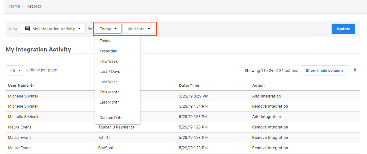The width and height of the screenshot is (367, 154).
Task: Select Yesterday from the date range menu
Action: click(108, 51)
